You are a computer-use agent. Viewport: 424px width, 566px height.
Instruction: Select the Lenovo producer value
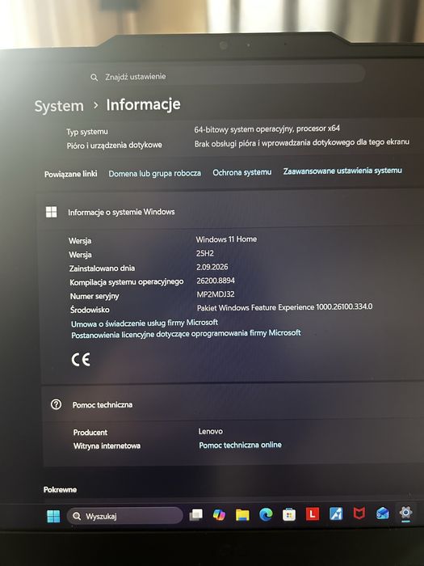[x=211, y=431]
